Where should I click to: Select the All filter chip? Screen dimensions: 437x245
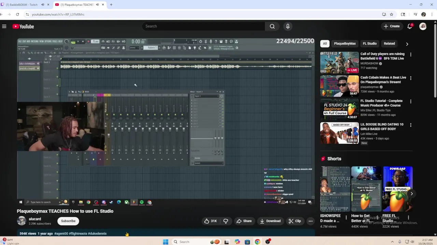(325, 44)
